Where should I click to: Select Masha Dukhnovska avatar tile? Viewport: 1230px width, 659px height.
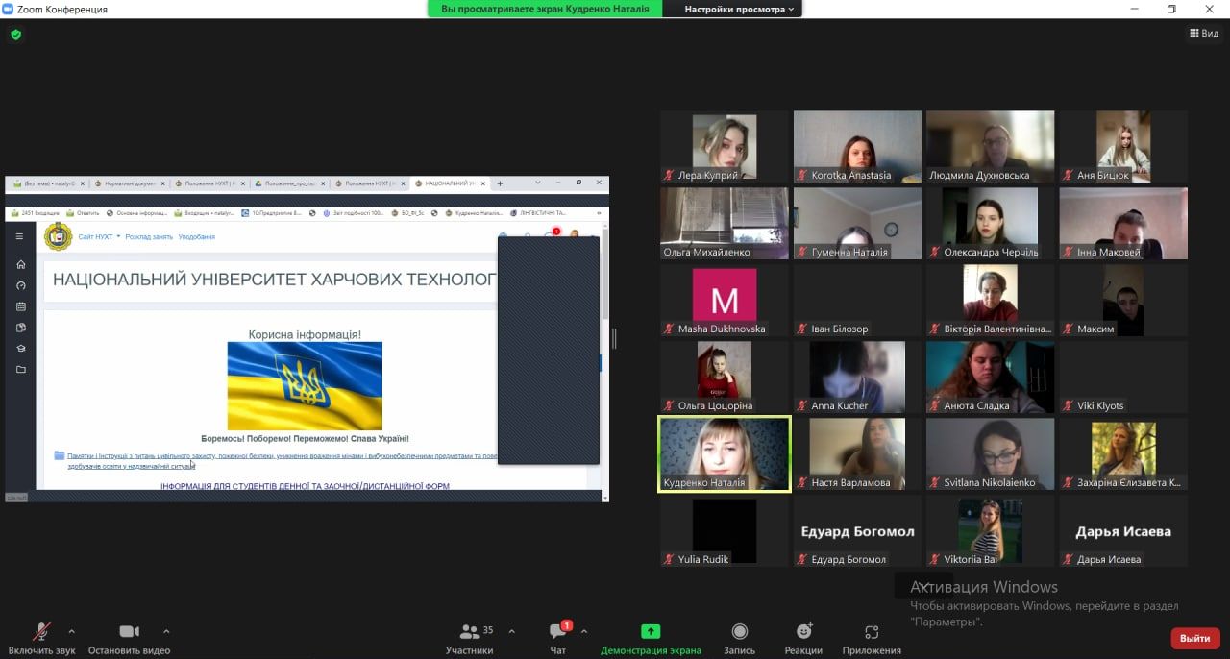[x=725, y=301]
